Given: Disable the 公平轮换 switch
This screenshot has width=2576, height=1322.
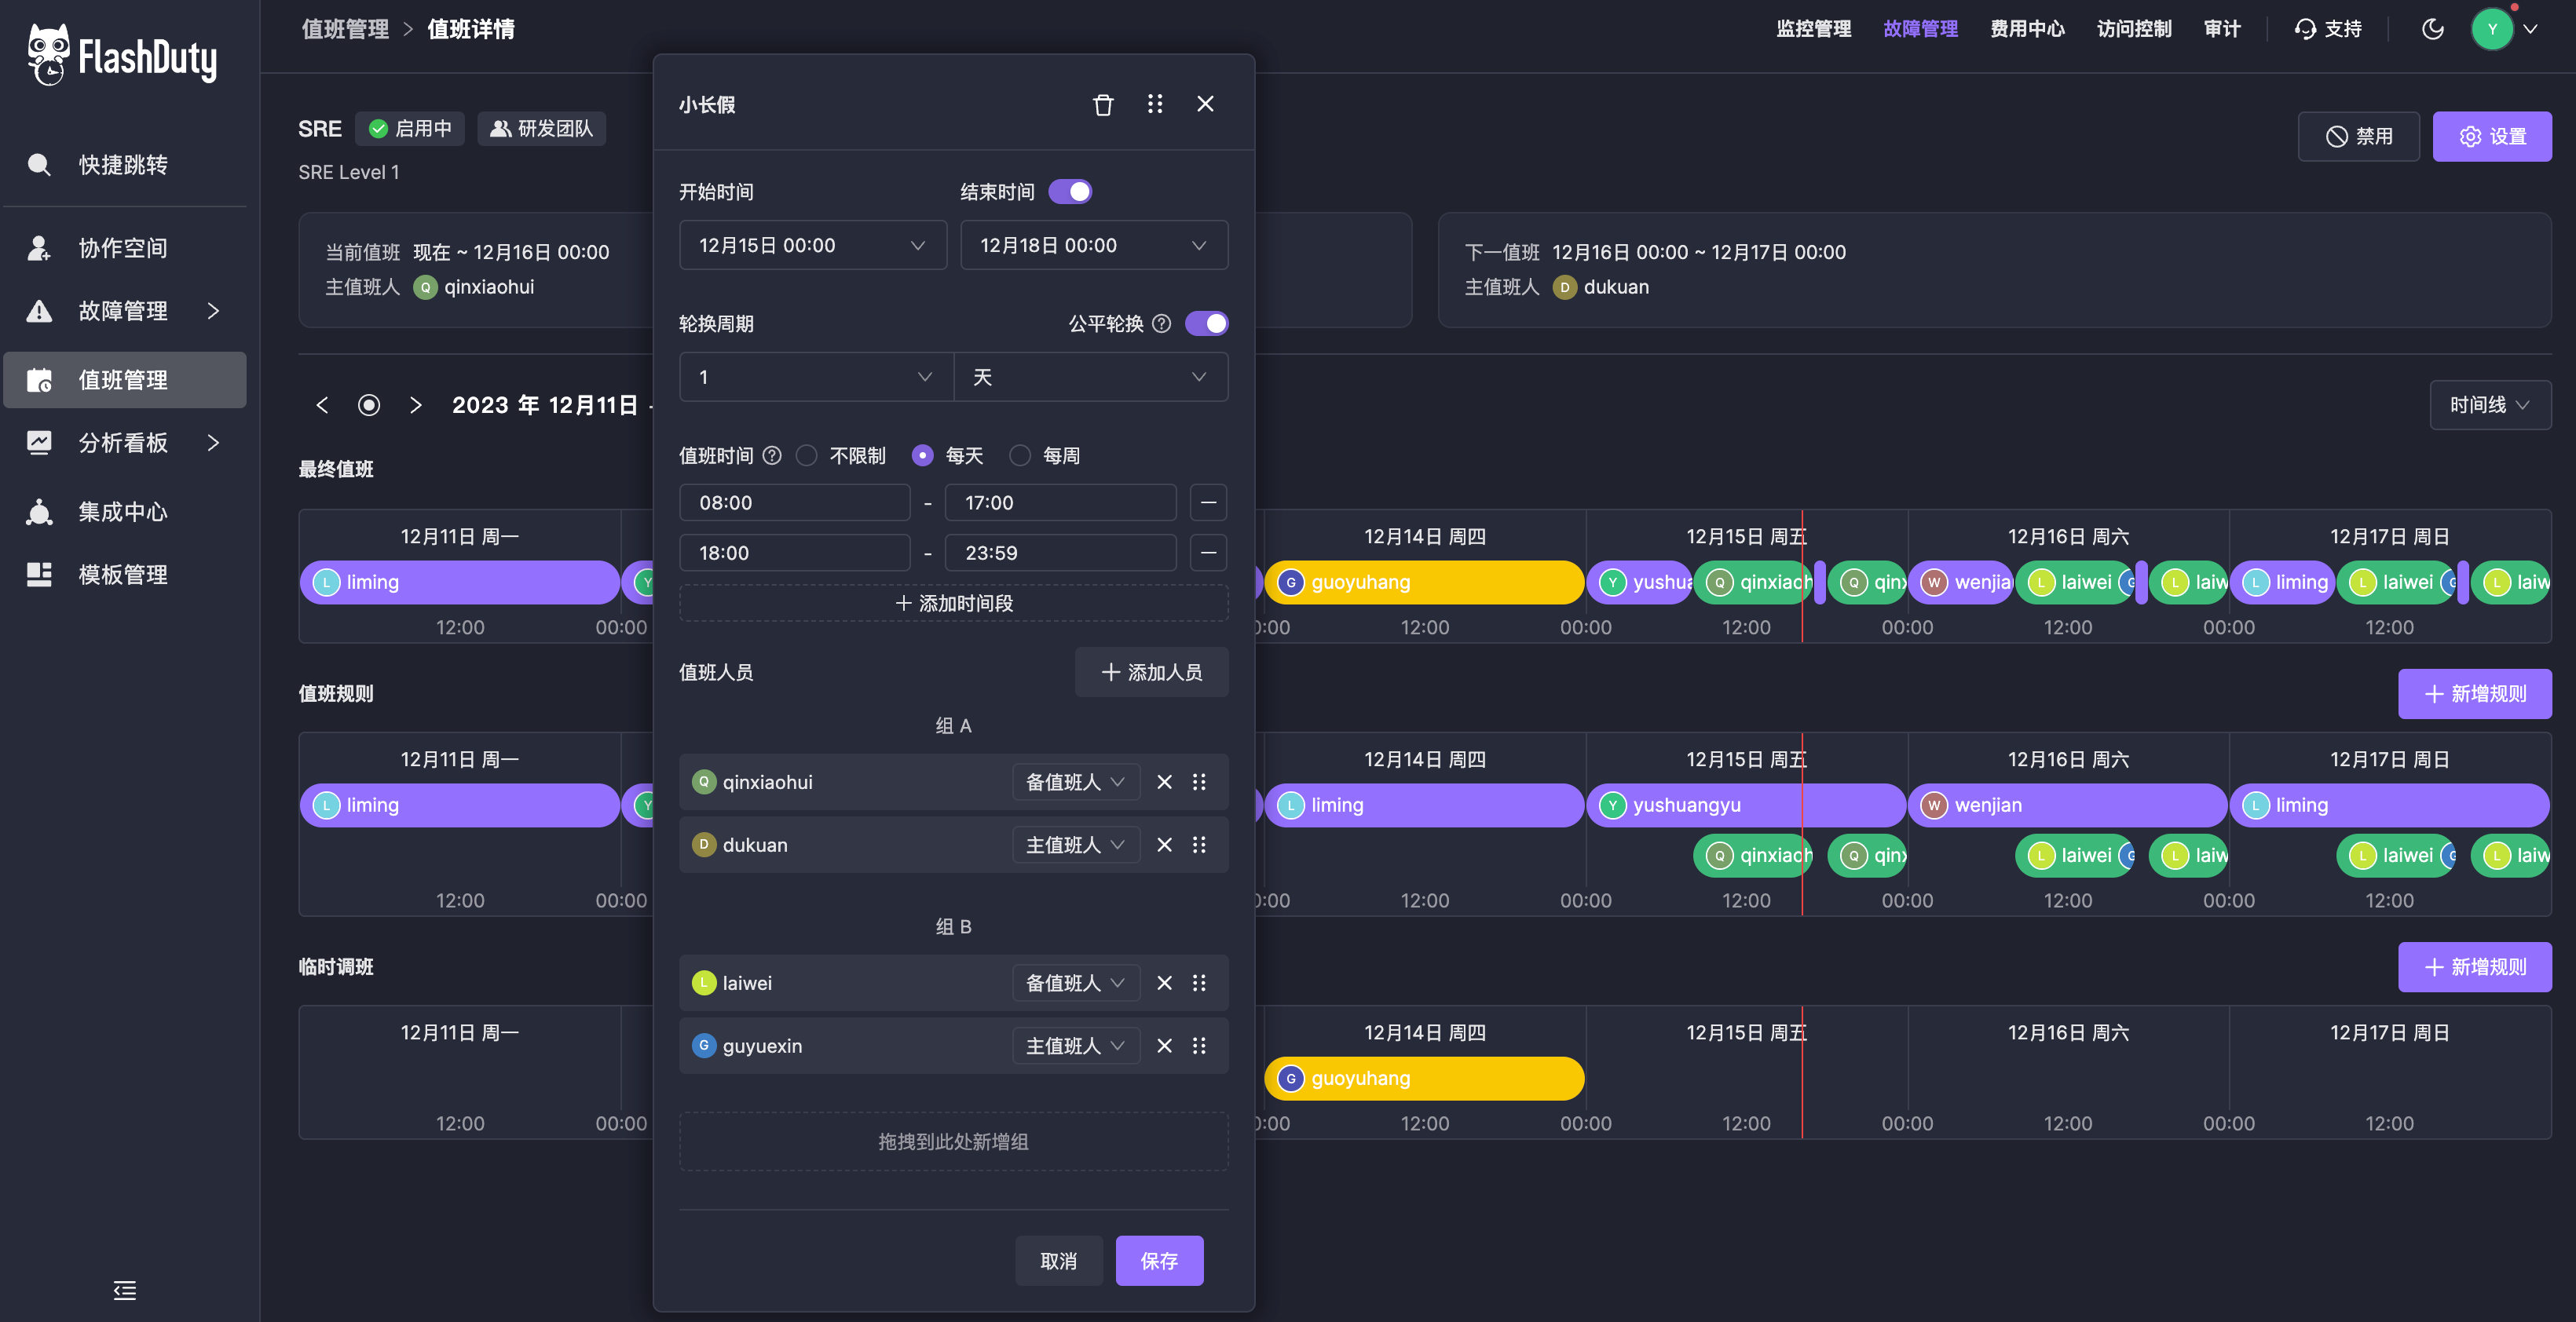Looking at the screenshot, I should tap(1207, 323).
